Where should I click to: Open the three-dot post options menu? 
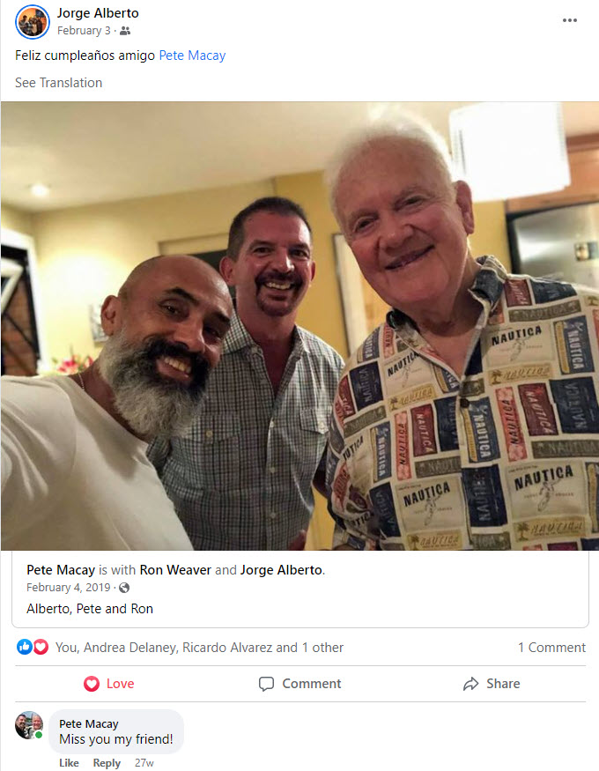570,20
